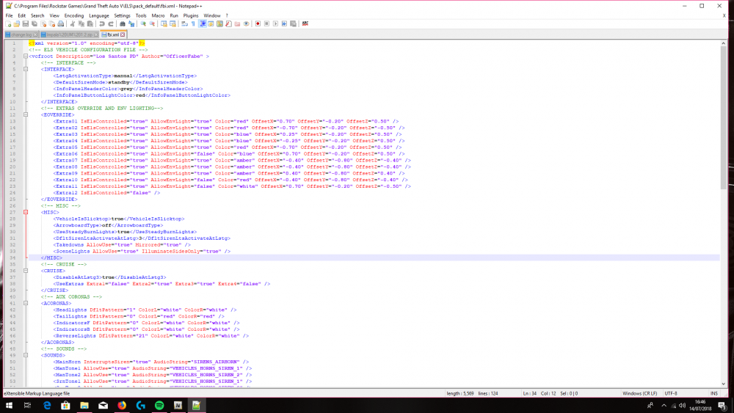This screenshot has height=413, width=734.
Task: Cut selection with the scissors icon
Action: pos(72,24)
